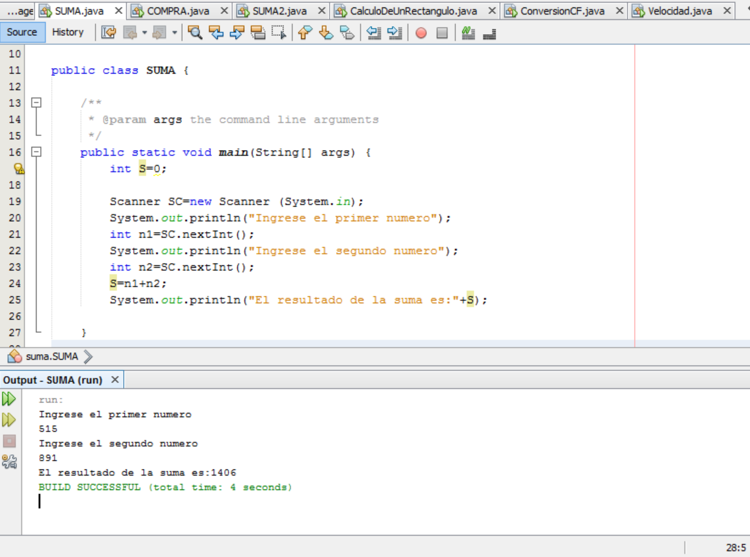Expand the suma.SUMA breadcrumb chevron
Image resolution: width=750 pixels, height=557 pixels.
click(x=87, y=357)
